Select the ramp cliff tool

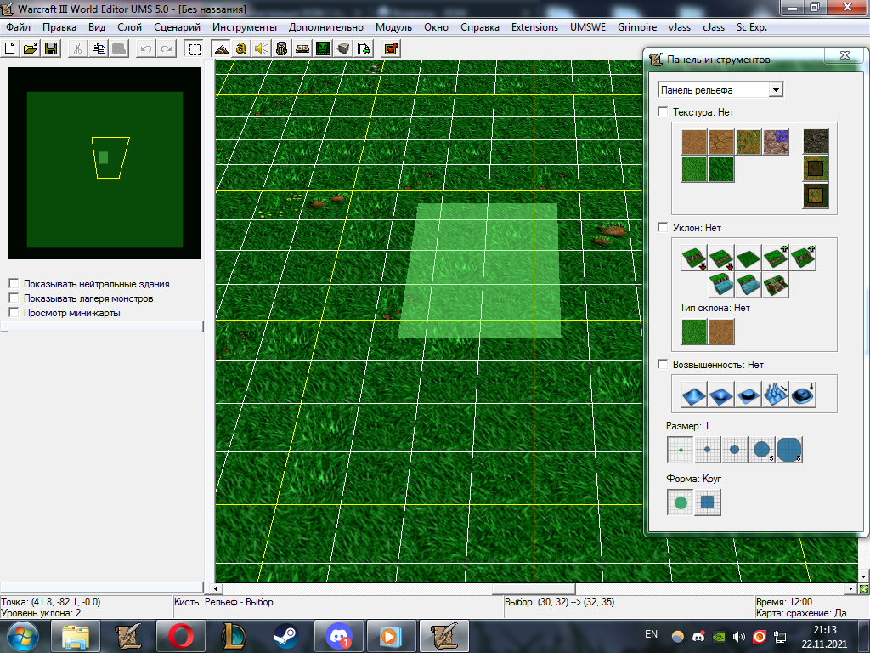click(775, 285)
